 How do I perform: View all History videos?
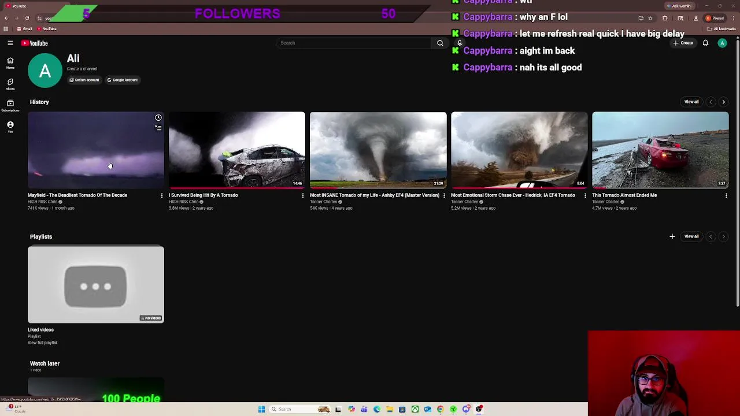691,102
